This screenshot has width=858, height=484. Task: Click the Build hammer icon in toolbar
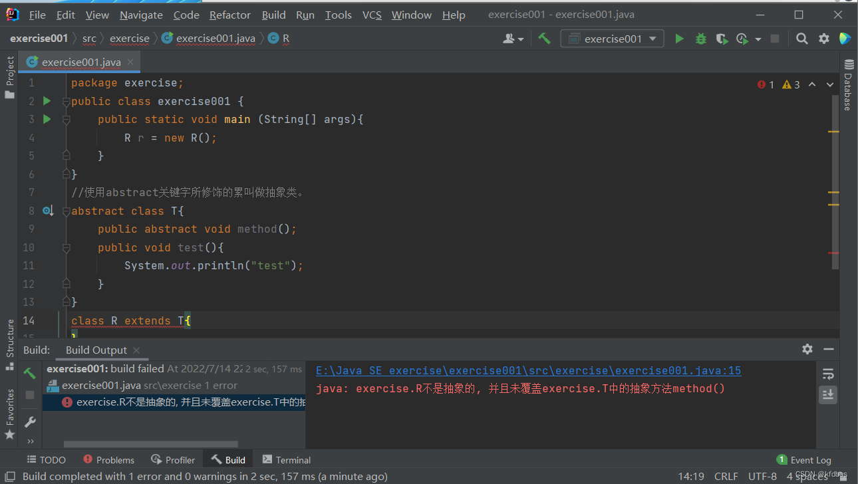point(544,39)
